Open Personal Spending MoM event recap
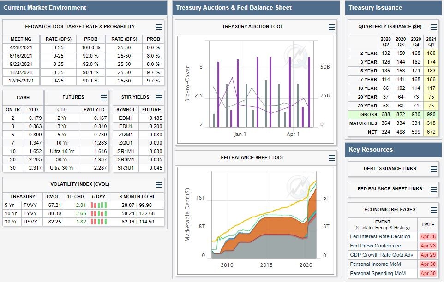The width and height of the screenshot is (444, 282). point(378,273)
